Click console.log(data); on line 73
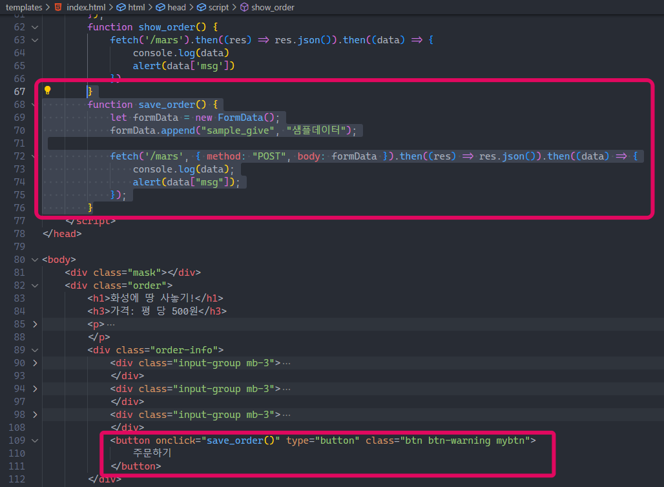Image resolution: width=664 pixels, height=487 pixels. click(183, 169)
